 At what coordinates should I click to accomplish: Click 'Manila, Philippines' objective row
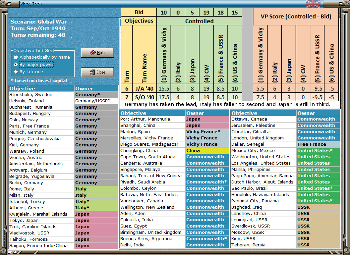pos(285,169)
